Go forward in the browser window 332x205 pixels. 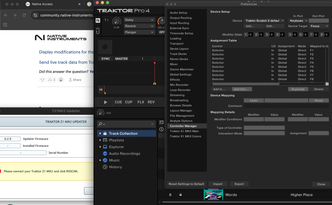15,15
